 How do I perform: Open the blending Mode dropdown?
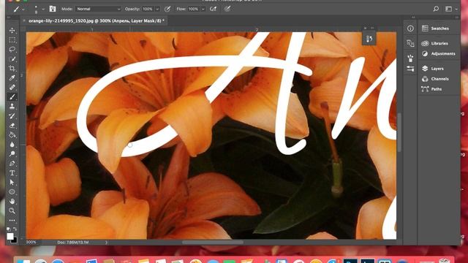(98, 9)
